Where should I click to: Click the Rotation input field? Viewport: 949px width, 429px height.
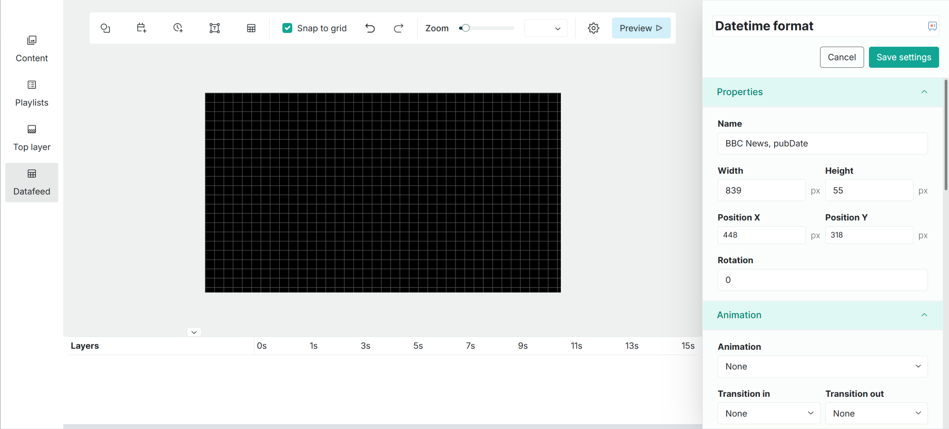[823, 280]
